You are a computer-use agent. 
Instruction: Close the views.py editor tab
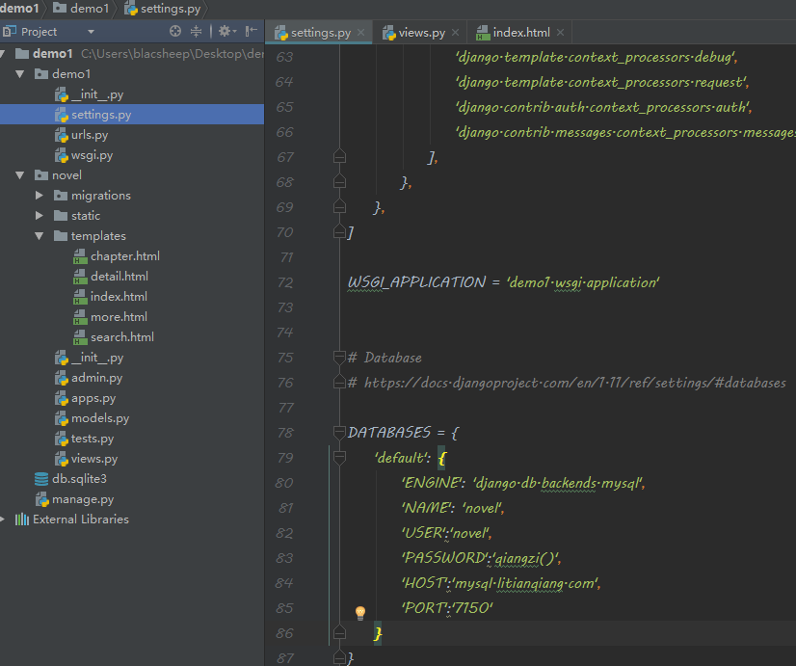point(457,33)
